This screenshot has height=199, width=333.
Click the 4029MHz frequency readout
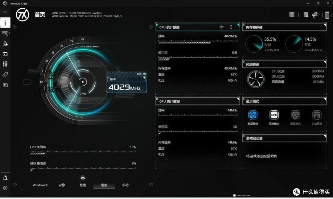tap(125, 87)
